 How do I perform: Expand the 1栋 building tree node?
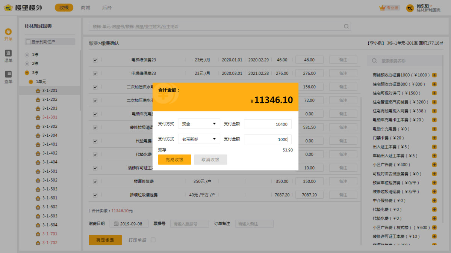(27, 55)
